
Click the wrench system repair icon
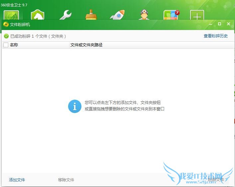point(65,15)
